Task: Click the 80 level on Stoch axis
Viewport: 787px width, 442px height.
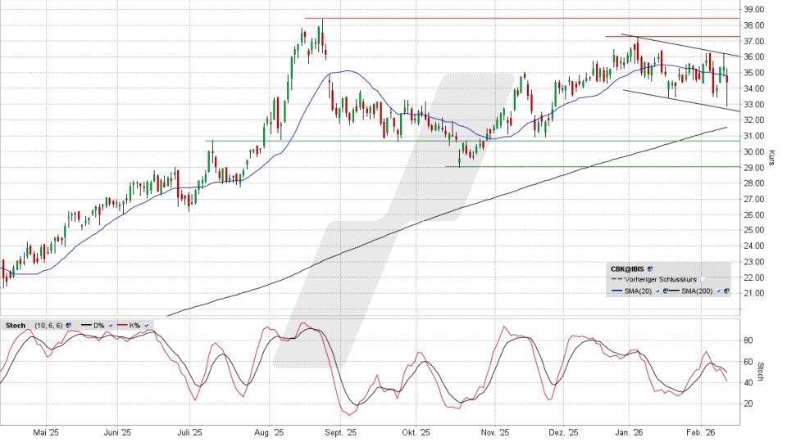Action: (747, 340)
